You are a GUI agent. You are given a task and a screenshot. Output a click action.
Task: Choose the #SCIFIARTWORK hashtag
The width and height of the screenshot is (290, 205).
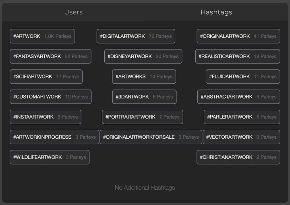(46, 76)
